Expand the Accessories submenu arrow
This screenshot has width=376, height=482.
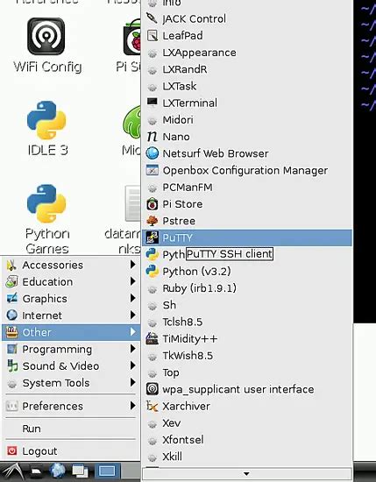pyautogui.click(x=133, y=265)
